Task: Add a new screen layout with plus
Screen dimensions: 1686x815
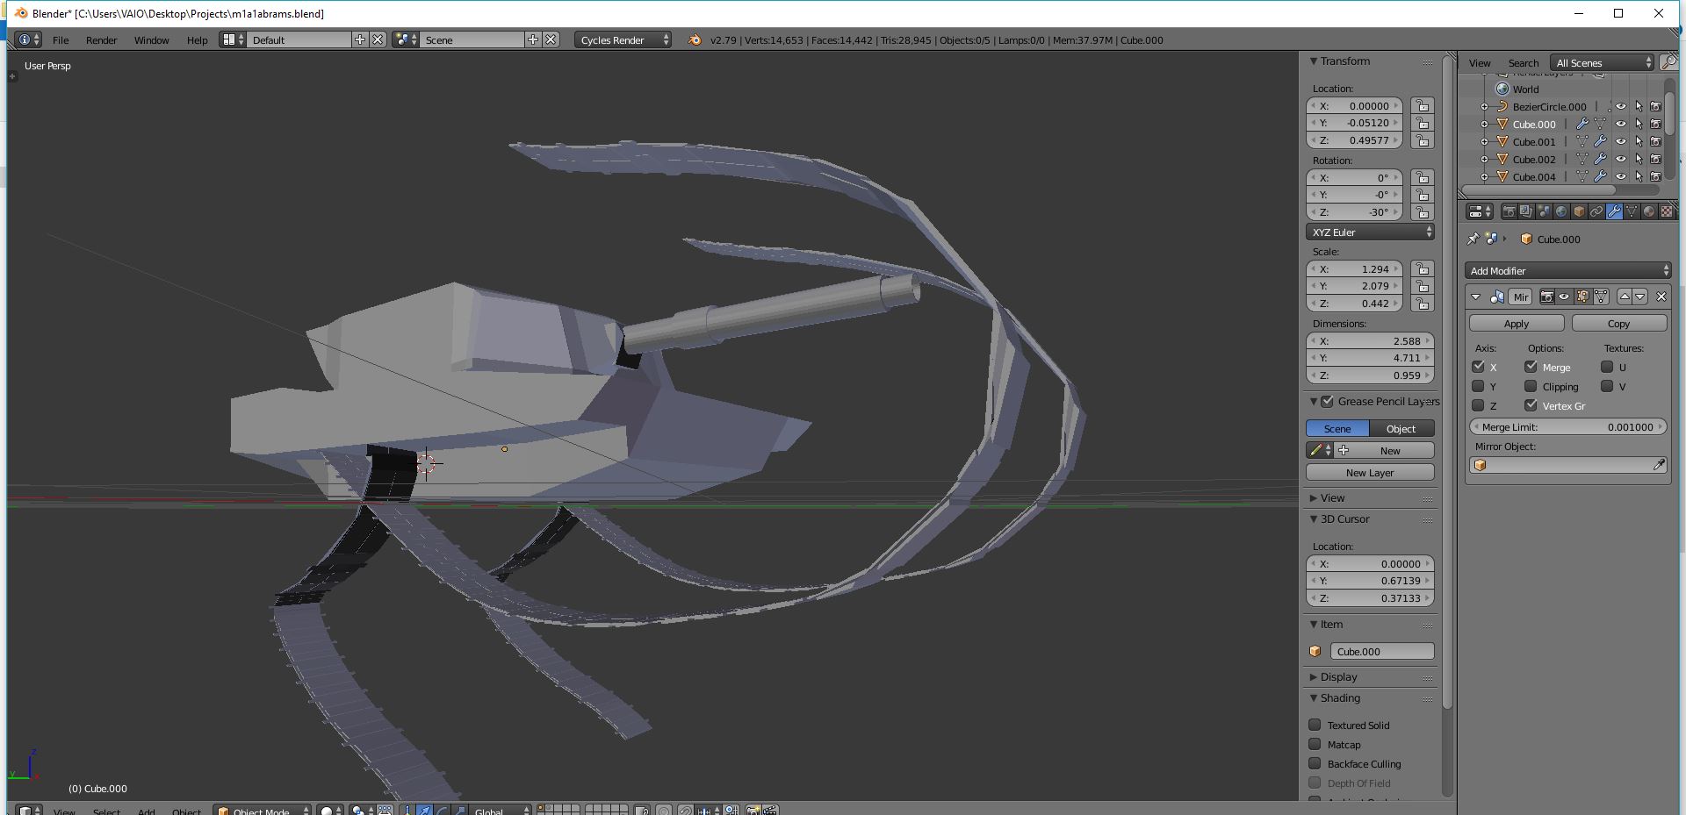Action: pyautogui.click(x=360, y=39)
